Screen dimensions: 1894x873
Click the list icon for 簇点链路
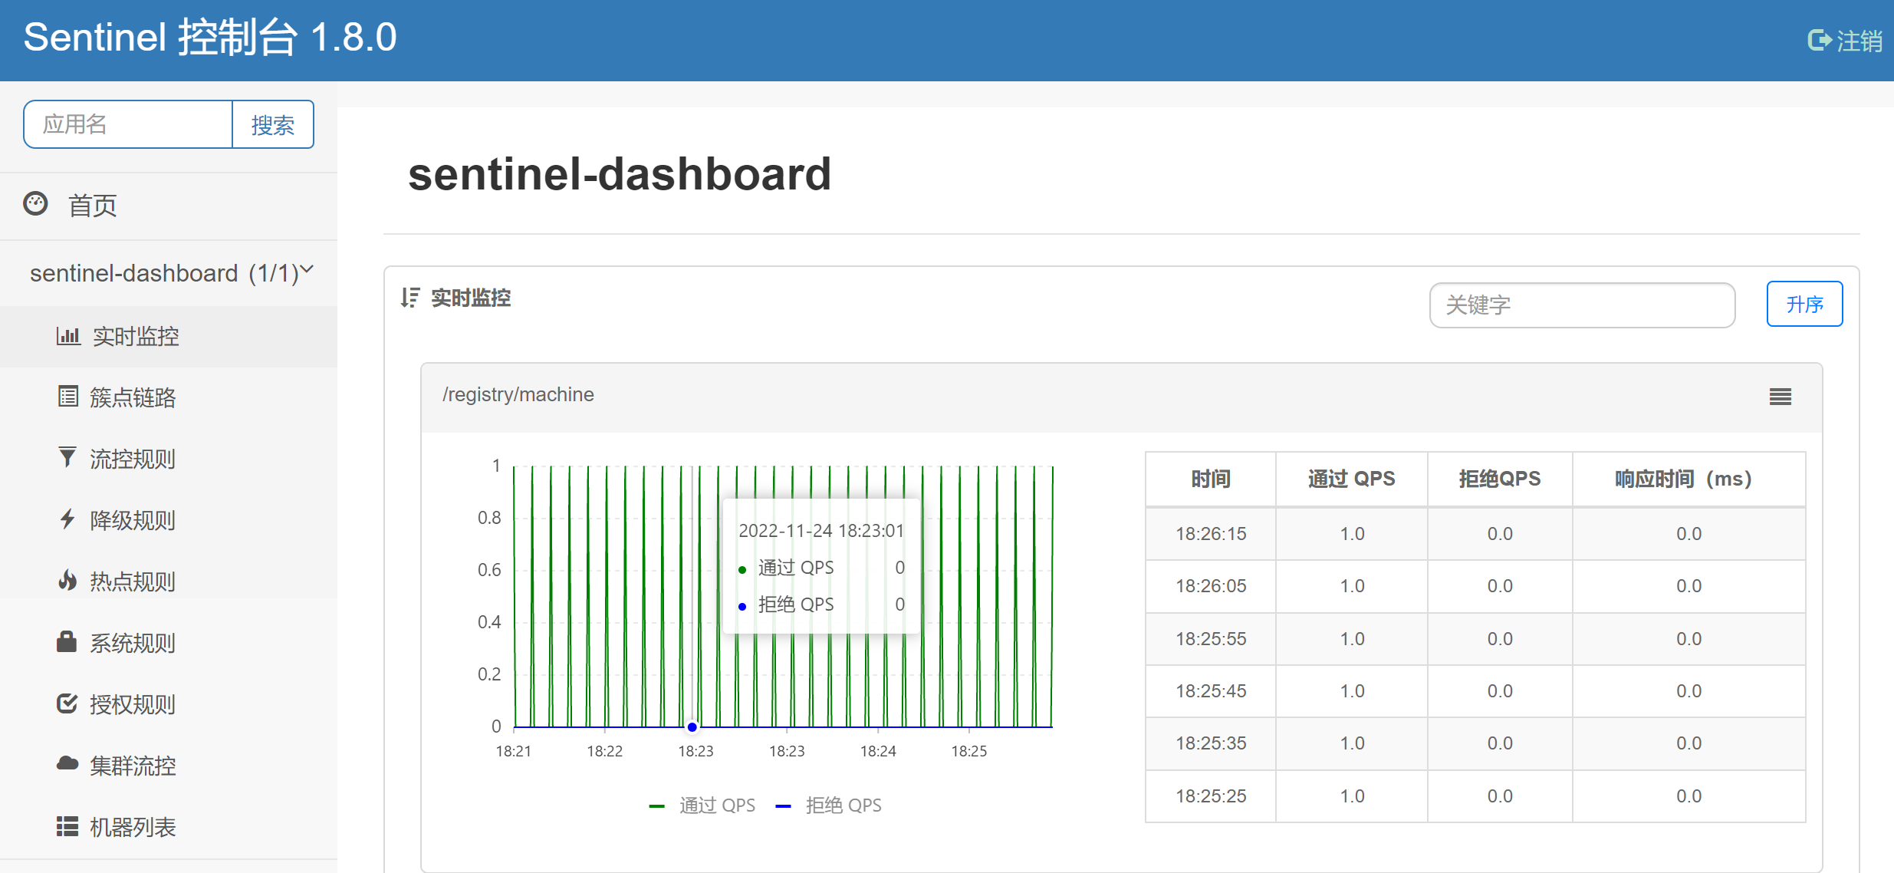tap(68, 397)
